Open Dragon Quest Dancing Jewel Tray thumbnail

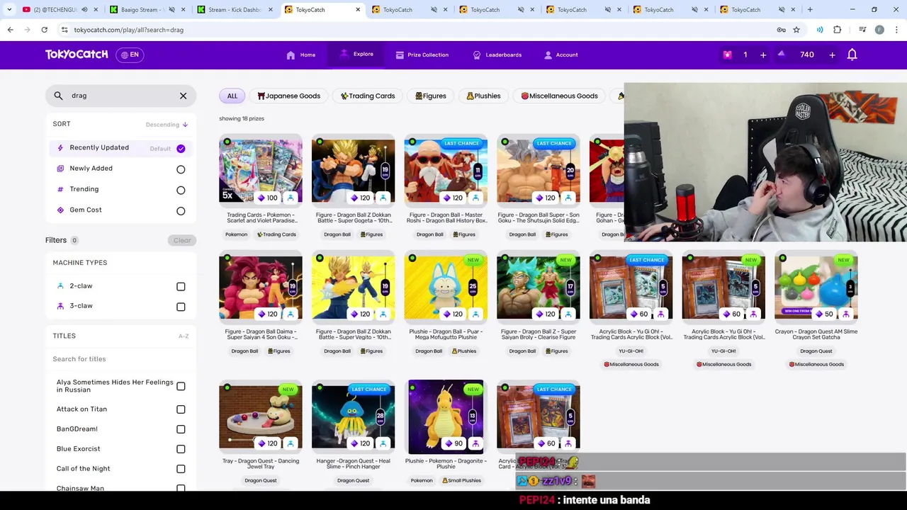(261, 416)
